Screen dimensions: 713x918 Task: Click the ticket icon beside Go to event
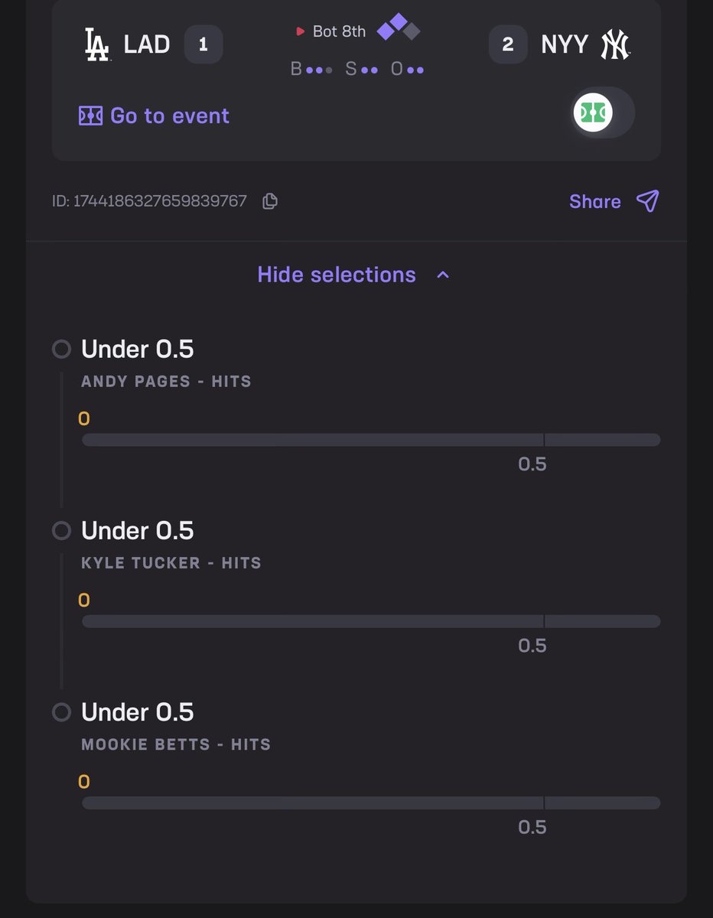[x=90, y=116]
